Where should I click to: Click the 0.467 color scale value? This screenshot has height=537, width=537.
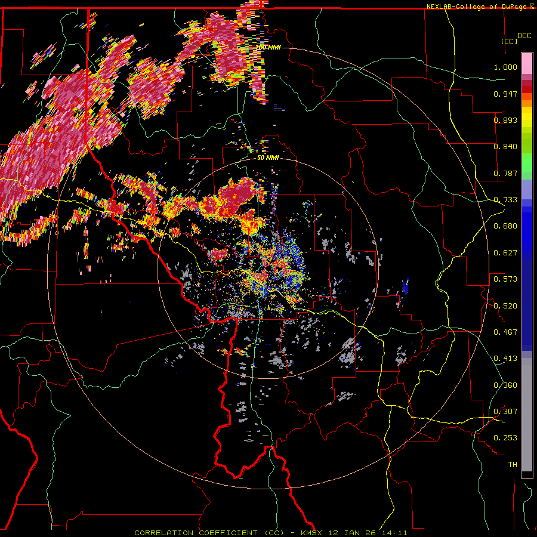click(x=505, y=332)
